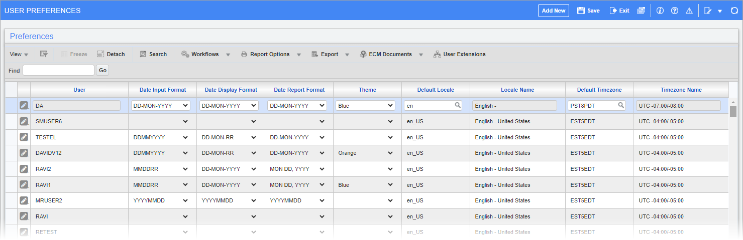Click the ECM Documents icon
This screenshot has height=240, width=743.
363,54
